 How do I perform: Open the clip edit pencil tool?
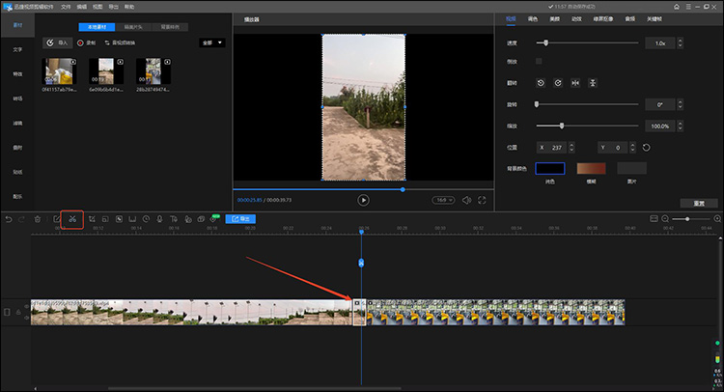(x=57, y=219)
